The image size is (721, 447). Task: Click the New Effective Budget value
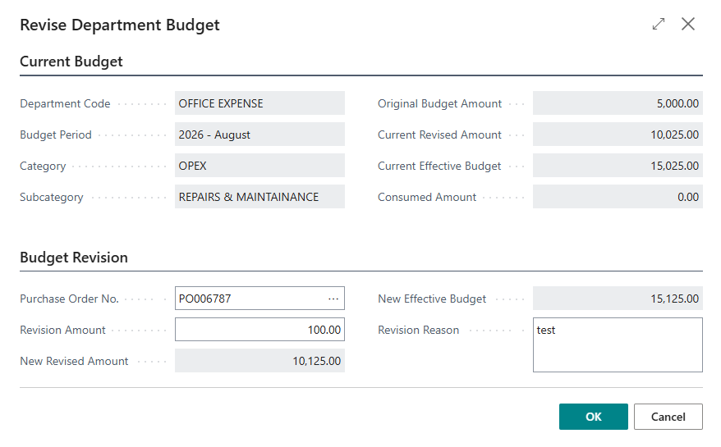click(618, 299)
